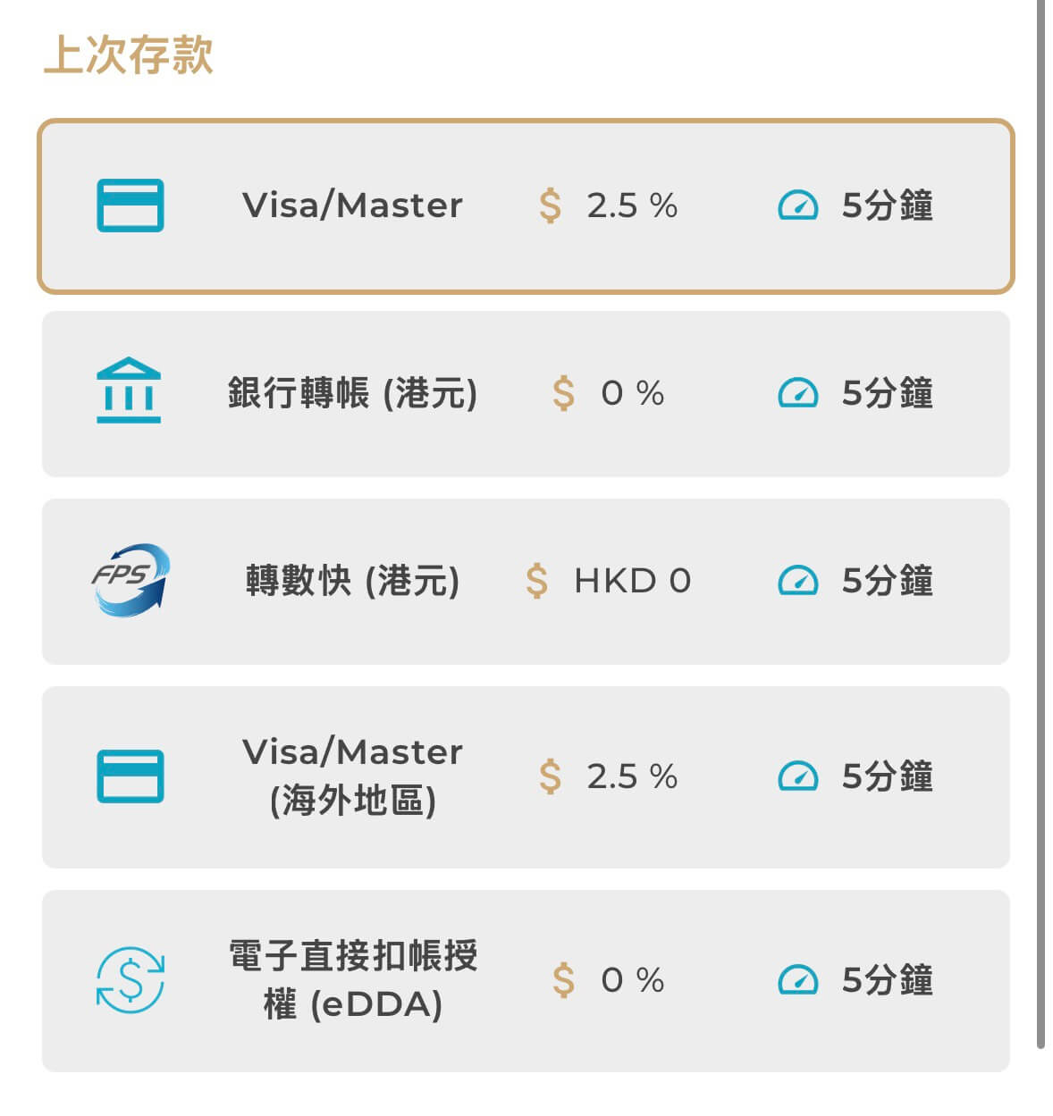Screen dimensions: 1053x1116
Task: Click the selected Visa/Master credit card icon
Action: [130, 206]
